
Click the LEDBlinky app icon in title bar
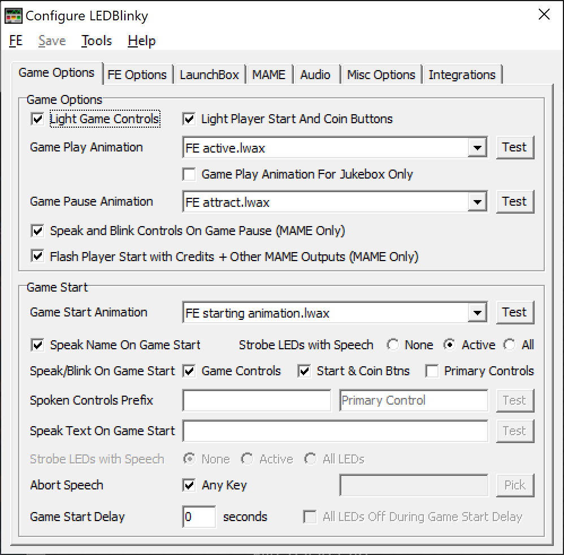pyautogui.click(x=14, y=16)
